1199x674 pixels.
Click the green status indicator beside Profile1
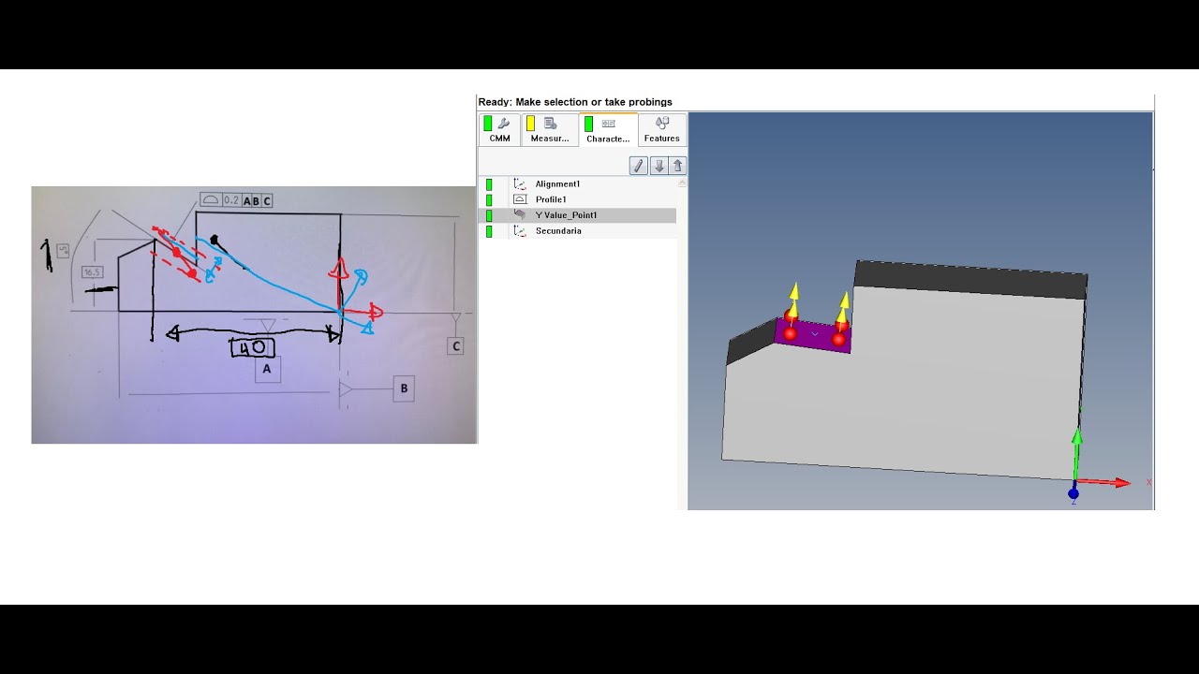click(489, 199)
